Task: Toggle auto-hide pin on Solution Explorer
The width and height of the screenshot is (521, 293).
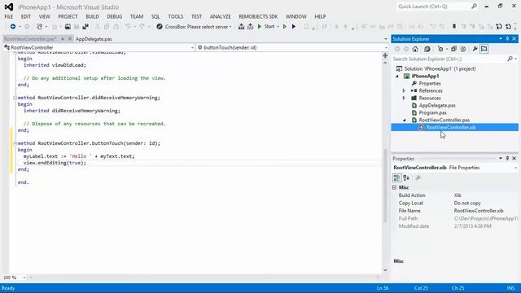Action: pyautogui.click(x=507, y=39)
